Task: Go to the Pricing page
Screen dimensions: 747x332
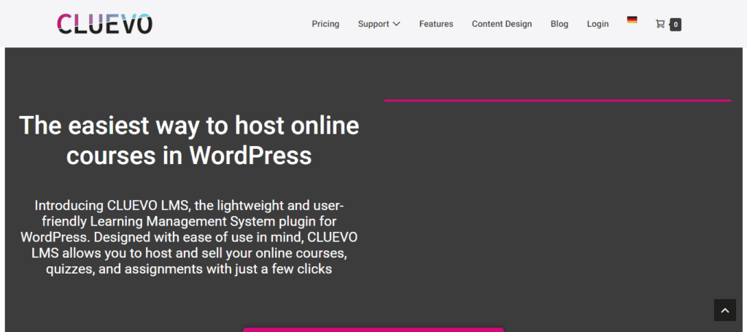Action: (x=325, y=24)
